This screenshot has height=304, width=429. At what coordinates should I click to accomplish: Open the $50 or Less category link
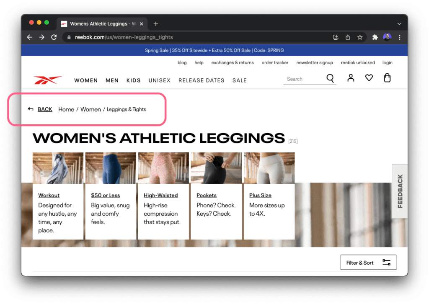(x=105, y=195)
